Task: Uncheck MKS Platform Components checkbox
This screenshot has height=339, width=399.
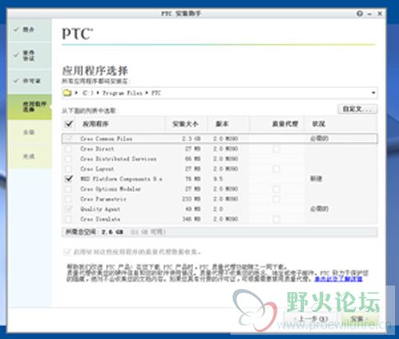Action: pyautogui.click(x=69, y=179)
